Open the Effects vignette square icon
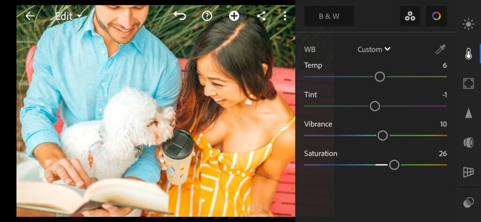This screenshot has height=222, width=481. (x=468, y=84)
